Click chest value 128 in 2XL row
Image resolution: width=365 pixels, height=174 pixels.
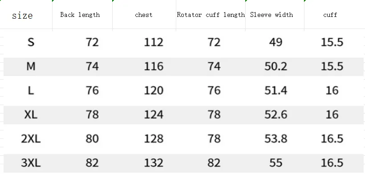pyautogui.click(x=154, y=139)
